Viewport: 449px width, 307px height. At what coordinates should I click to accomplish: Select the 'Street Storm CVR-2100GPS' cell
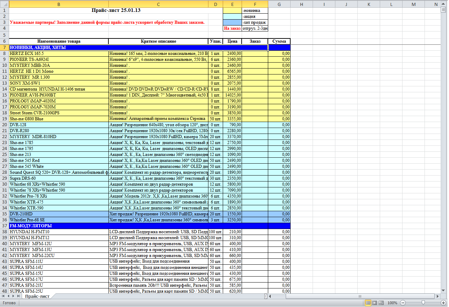pyautogui.click(x=59, y=113)
